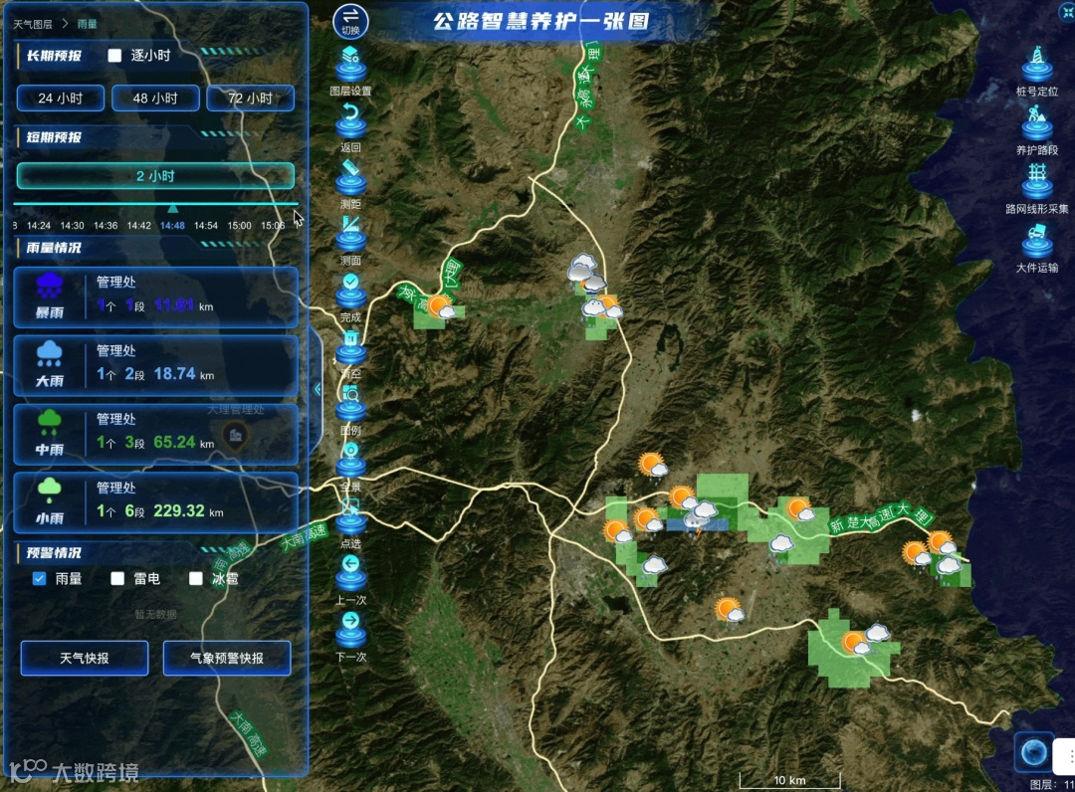Click the 清空 trash tool
Viewport: 1075px width, 792px height.
pos(350,347)
